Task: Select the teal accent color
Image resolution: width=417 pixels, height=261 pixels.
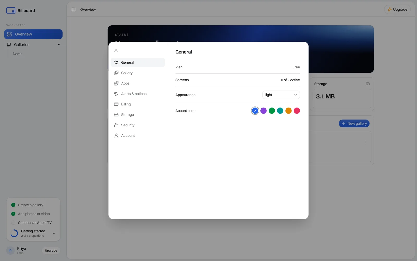Action: pos(280,111)
